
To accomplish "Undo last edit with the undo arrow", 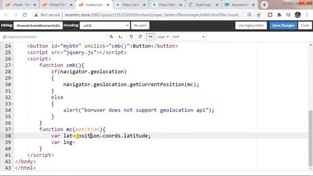I will (131, 37).
